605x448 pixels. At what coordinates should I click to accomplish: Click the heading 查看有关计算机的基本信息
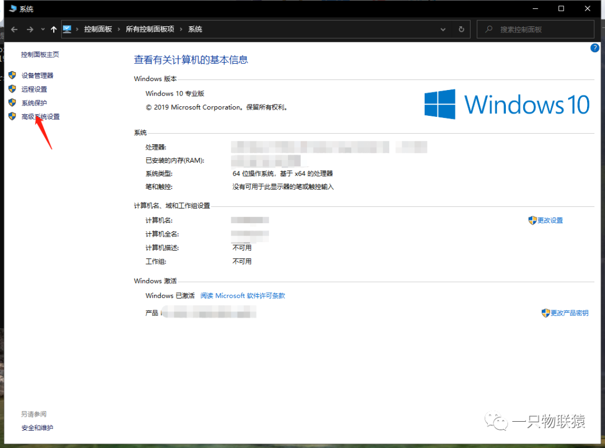click(191, 60)
